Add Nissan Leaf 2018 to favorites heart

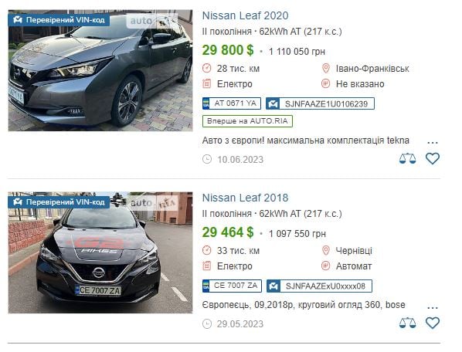point(432,323)
